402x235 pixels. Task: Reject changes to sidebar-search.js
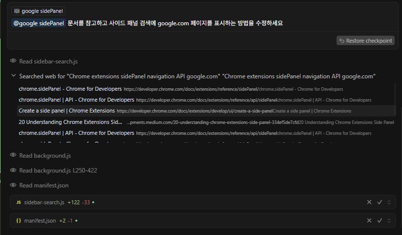point(369,202)
